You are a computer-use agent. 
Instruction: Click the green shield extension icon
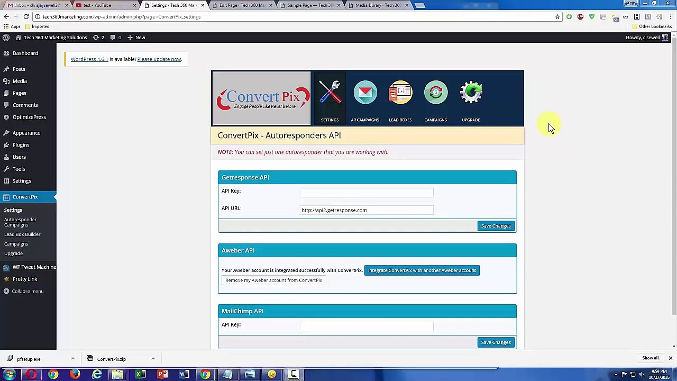pos(592,17)
